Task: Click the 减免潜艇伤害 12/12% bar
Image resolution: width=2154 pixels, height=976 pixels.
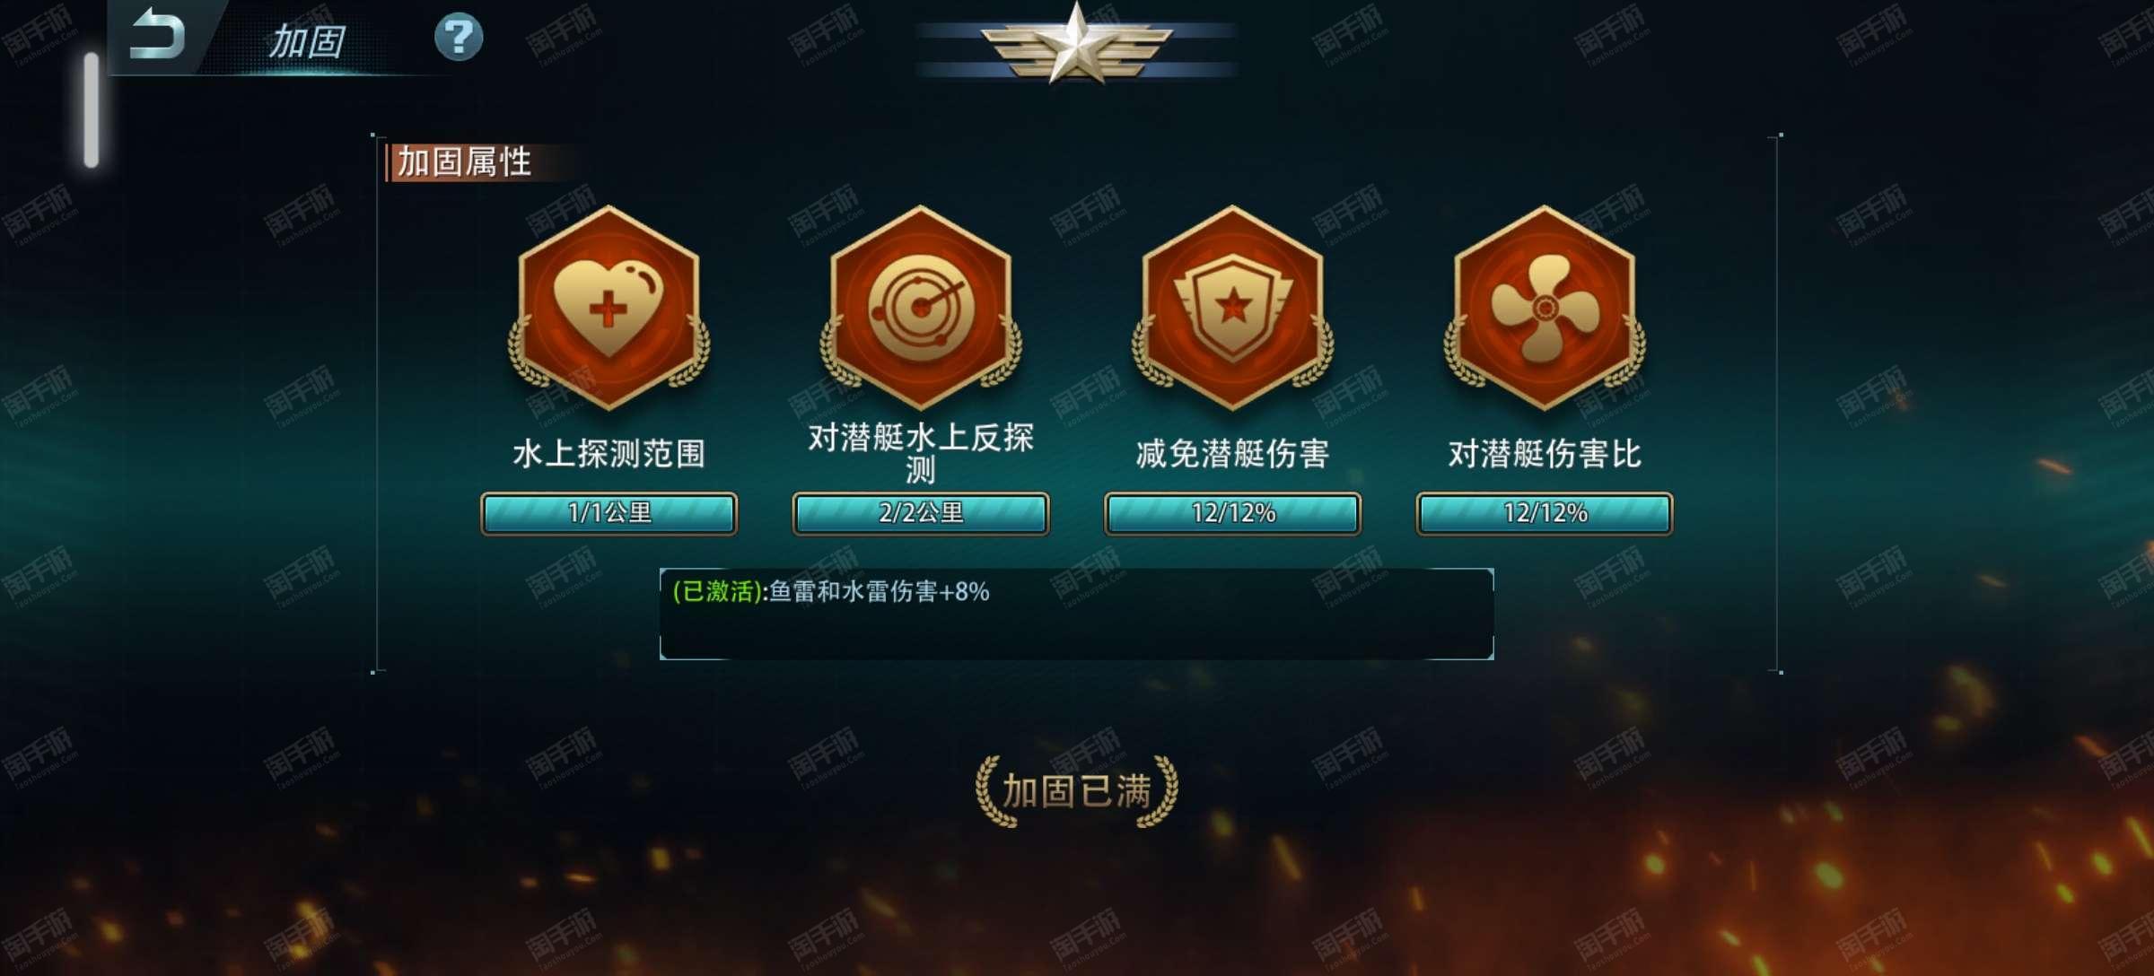Action: pyautogui.click(x=1232, y=513)
